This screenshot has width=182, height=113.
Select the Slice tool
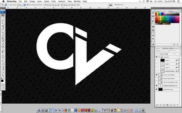[3, 29]
